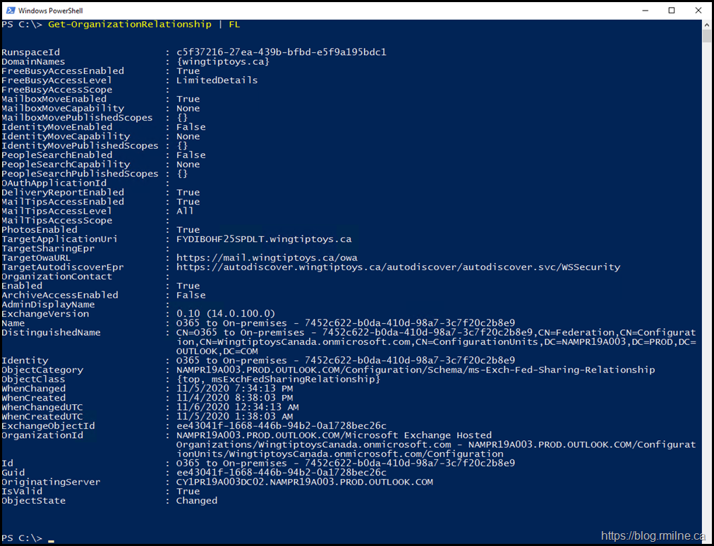Click the Get-OrganizationRelationship command text
Viewport: 714px width, 546px height.
130,25
